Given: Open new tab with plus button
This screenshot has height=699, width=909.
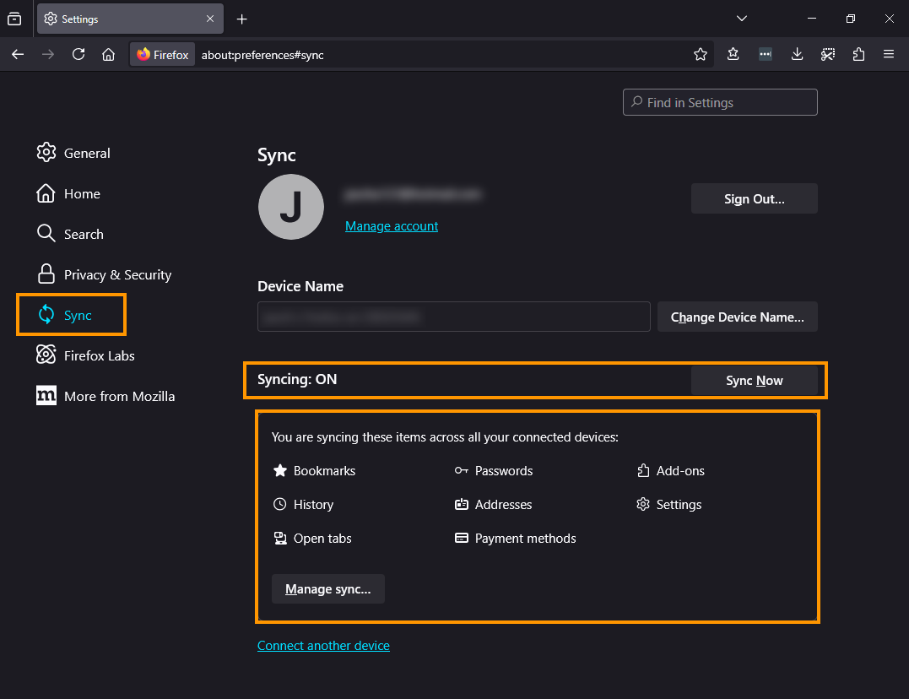Looking at the screenshot, I should [x=242, y=19].
